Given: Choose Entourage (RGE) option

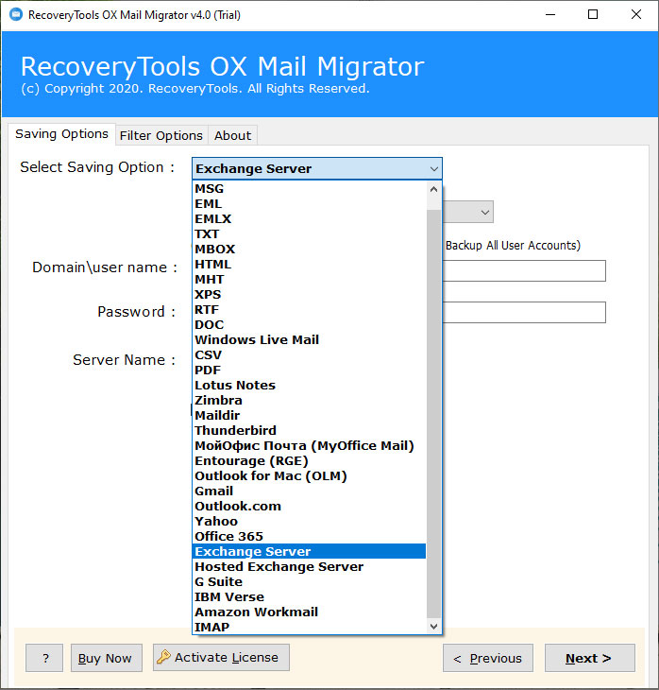Looking at the screenshot, I should [x=310, y=460].
